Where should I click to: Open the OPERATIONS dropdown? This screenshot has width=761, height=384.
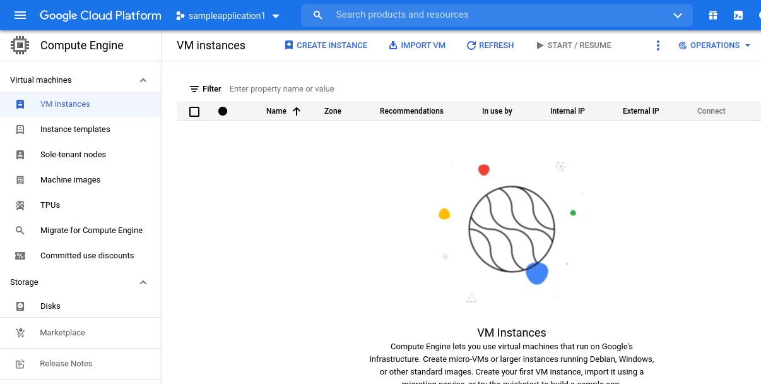[714, 45]
